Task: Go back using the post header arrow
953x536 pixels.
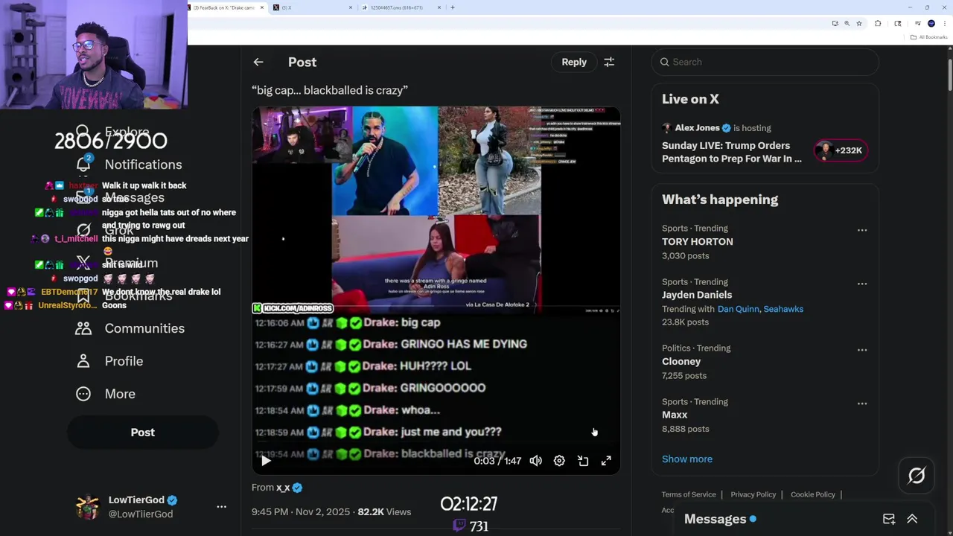Action: [x=258, y=62]
